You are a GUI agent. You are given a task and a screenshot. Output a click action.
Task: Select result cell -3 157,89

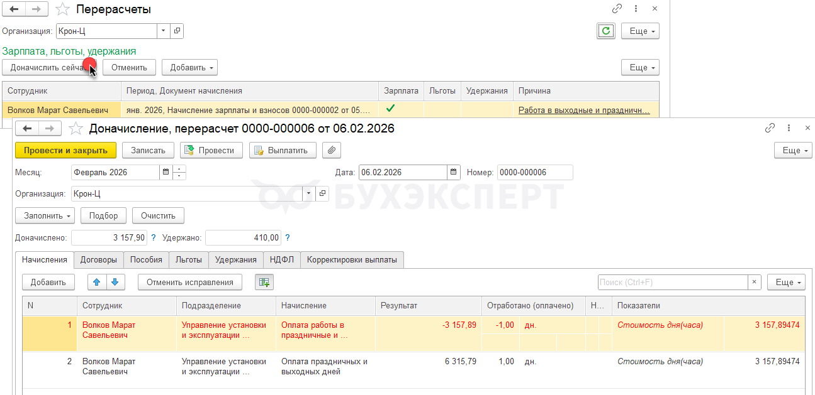[x=429, y=333]
